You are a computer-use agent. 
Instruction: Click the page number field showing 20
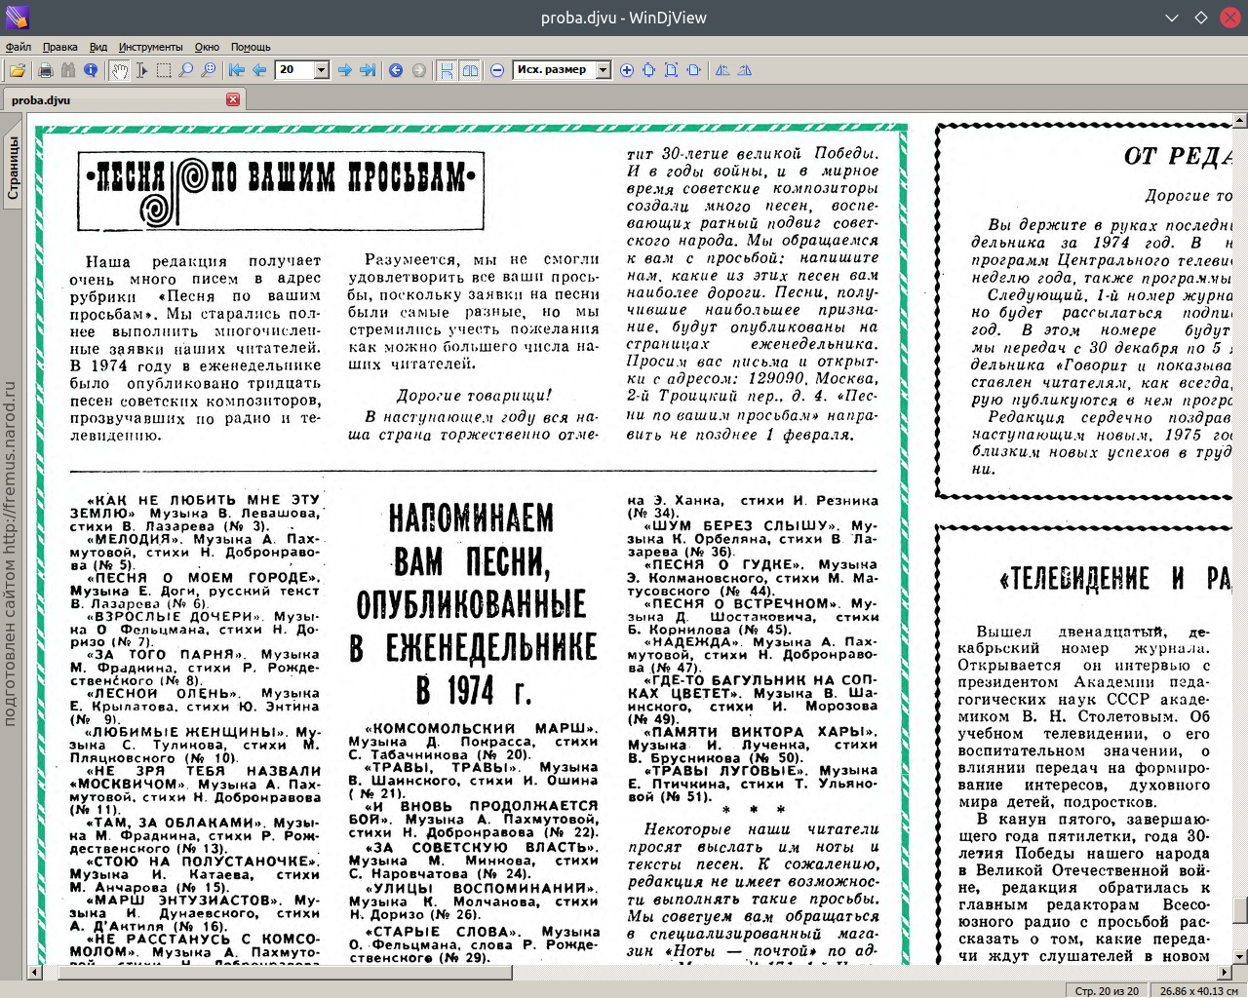[294, 70]
